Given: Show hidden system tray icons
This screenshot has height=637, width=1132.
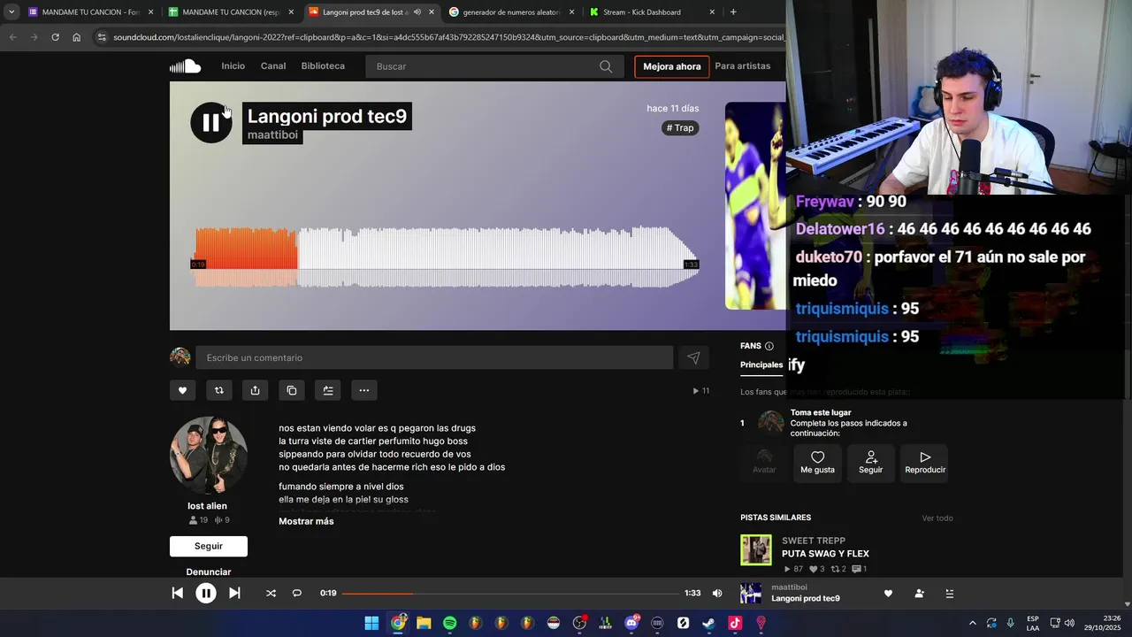Looking at the screenshot, I should tap(973, 623).
